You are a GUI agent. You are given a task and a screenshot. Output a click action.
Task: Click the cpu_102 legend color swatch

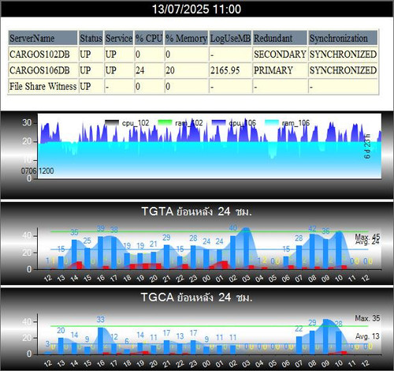click(112, 122)
